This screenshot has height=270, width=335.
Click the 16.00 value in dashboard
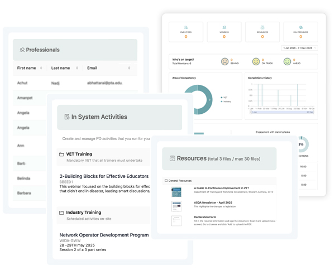[303, 166]
